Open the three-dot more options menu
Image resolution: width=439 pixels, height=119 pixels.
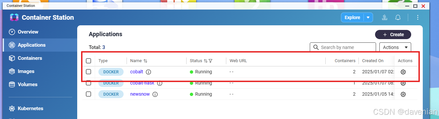418,17
